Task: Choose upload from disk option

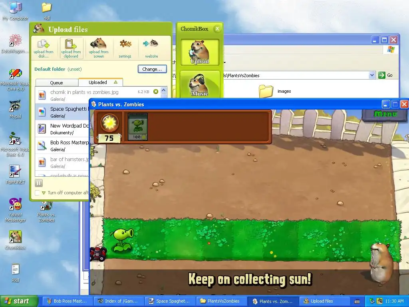Action: coord(44,48)
